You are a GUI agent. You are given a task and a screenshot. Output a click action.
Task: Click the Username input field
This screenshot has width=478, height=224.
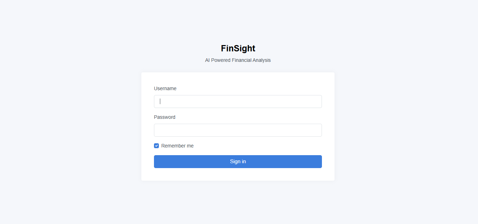point(238,101)
